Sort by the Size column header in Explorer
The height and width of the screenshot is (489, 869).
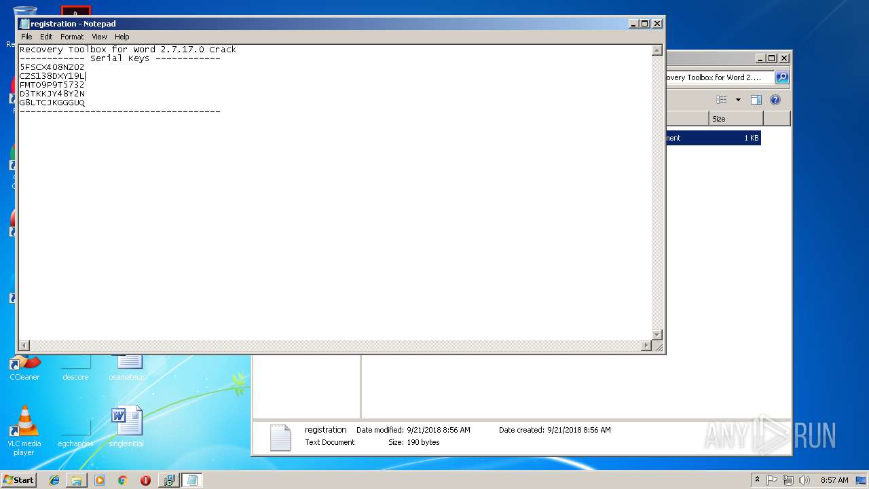(736, 119)
